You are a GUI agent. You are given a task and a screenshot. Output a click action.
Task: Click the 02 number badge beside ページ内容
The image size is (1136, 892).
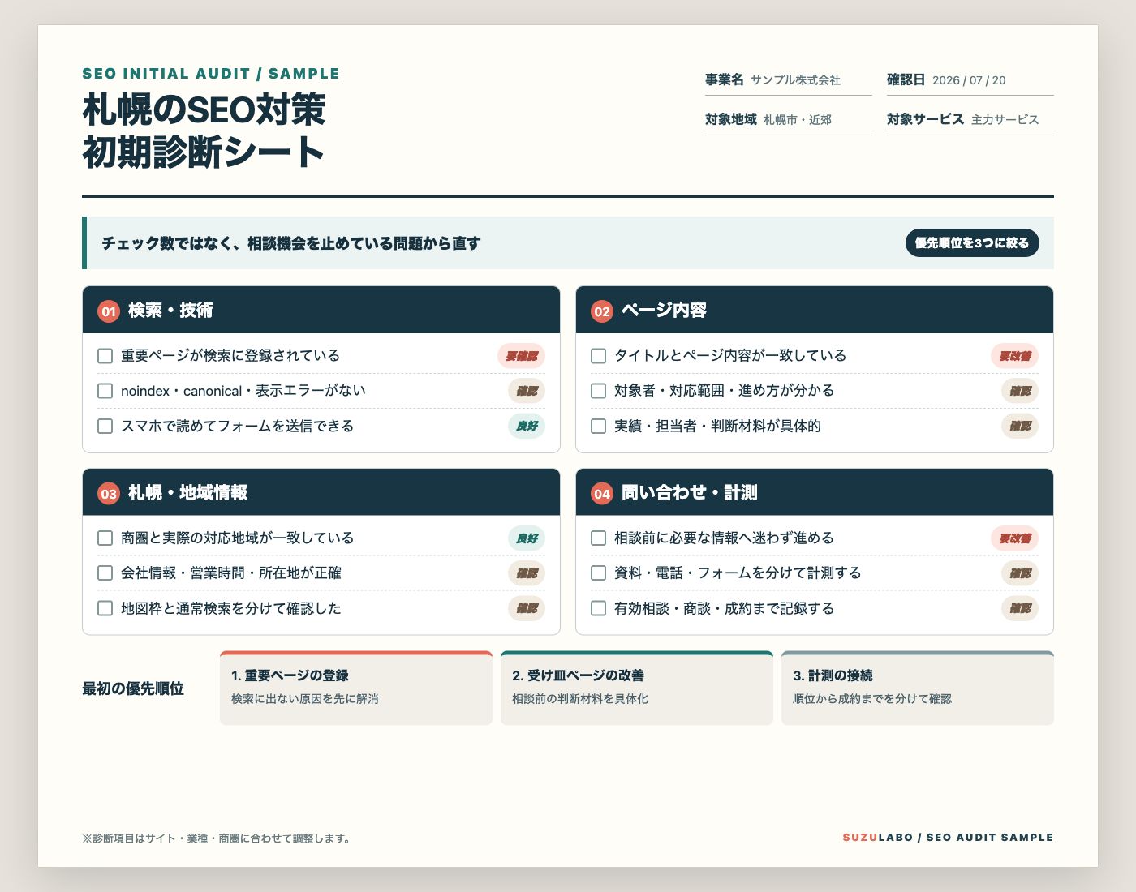point(602,311)
